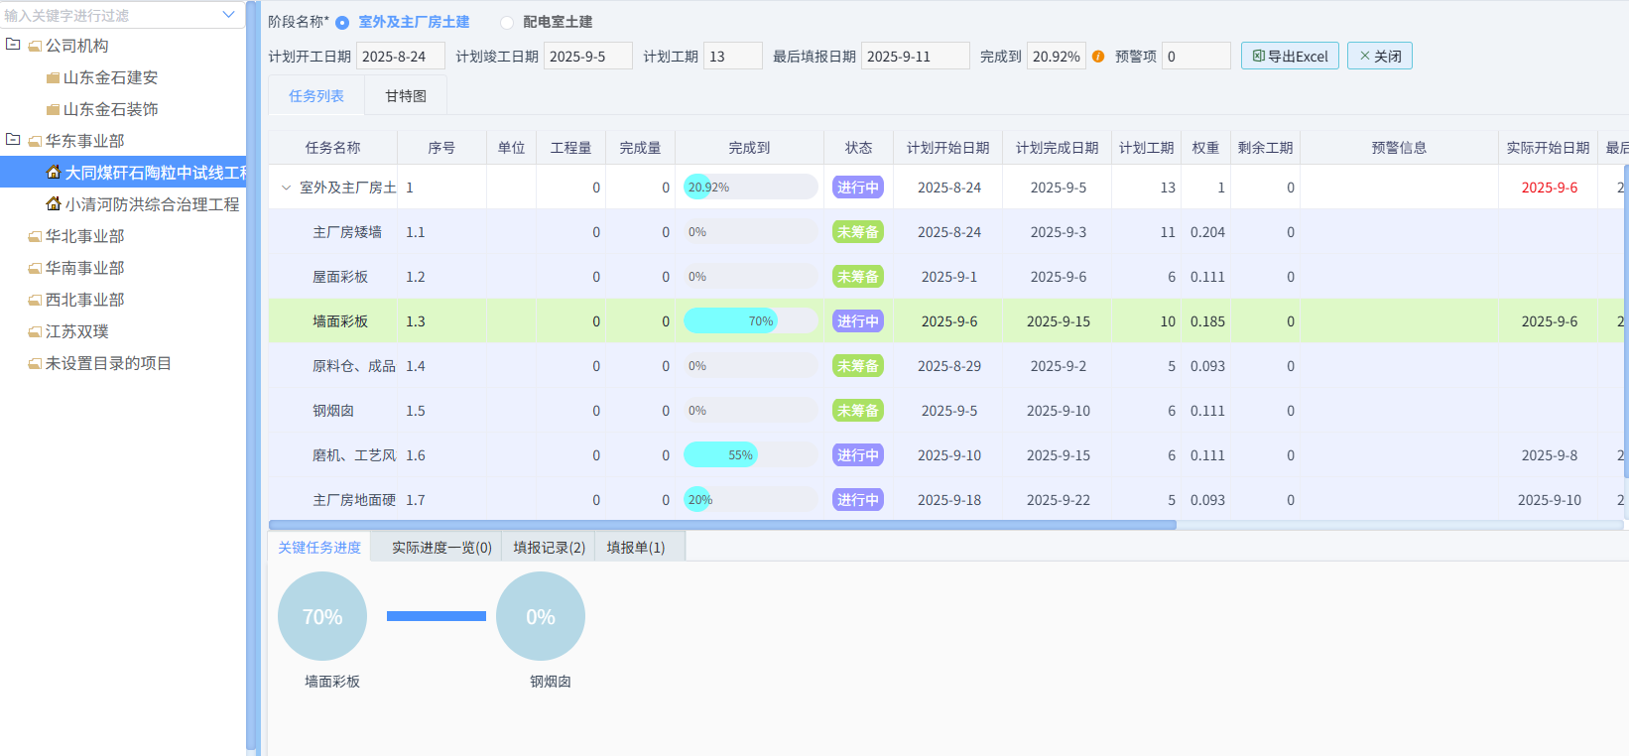Click the orange warning icon beside 完成到

tap(1098, 57)
